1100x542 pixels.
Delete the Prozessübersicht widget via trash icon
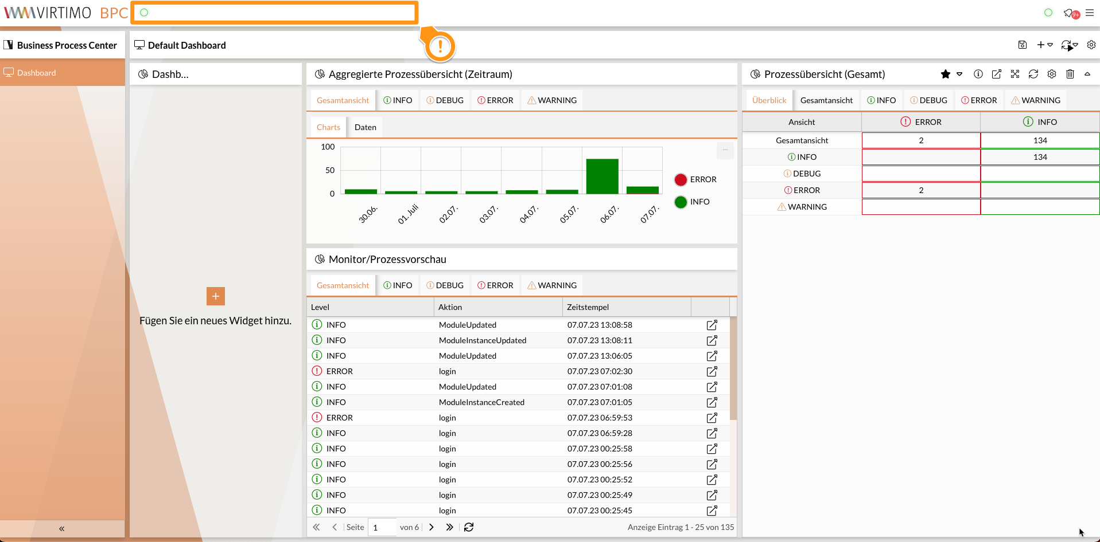[x=1070, y=74]
